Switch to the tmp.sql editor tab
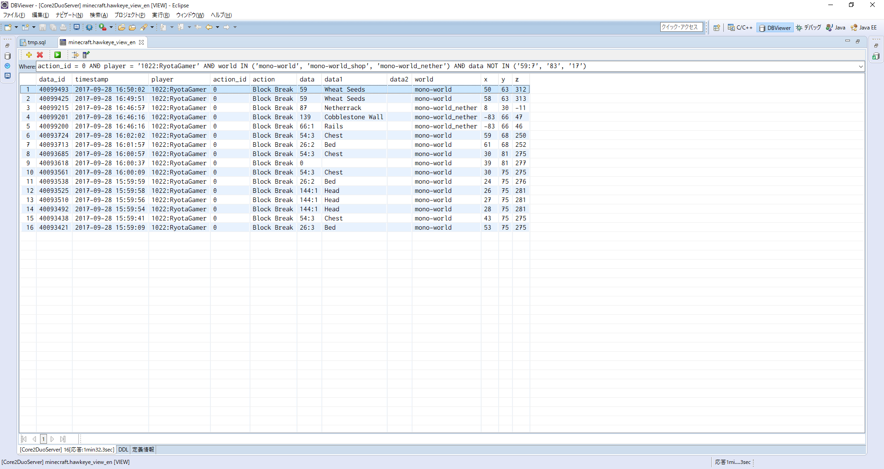Image resolution: width=884 pixels, height=469 pixels. 37,42
